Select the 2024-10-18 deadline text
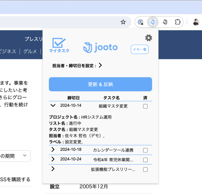The width and height of the screenshot is (202, 195). 71,149
